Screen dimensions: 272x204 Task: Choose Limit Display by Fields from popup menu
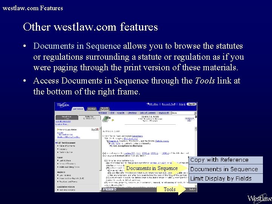tap(226, 178)
